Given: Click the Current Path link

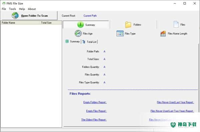Looking at the screenshot, I should [x=90, y=16].
